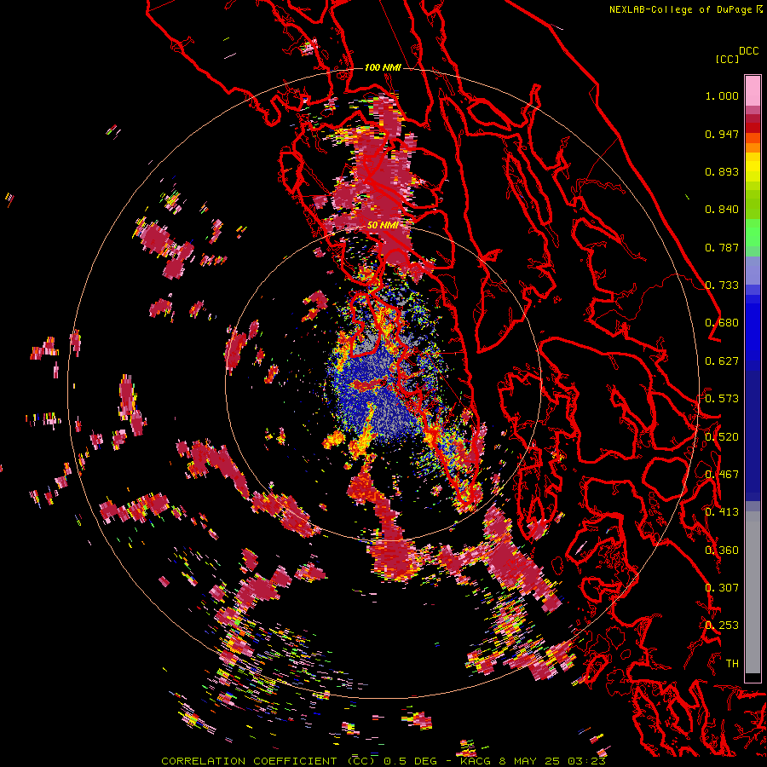The height and width of the screenshot is (767, 767).
Task: Click the KACG station identifier
Action: pyautogui.click(x=475, y=761)
